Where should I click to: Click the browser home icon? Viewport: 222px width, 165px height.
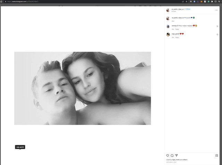[x=1, y=1]
